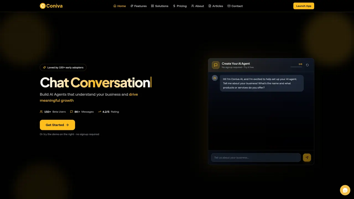Click 'Or try the demo on the right' text
The height and width of the screenshot is (199, 354).
tap(69, 134)
